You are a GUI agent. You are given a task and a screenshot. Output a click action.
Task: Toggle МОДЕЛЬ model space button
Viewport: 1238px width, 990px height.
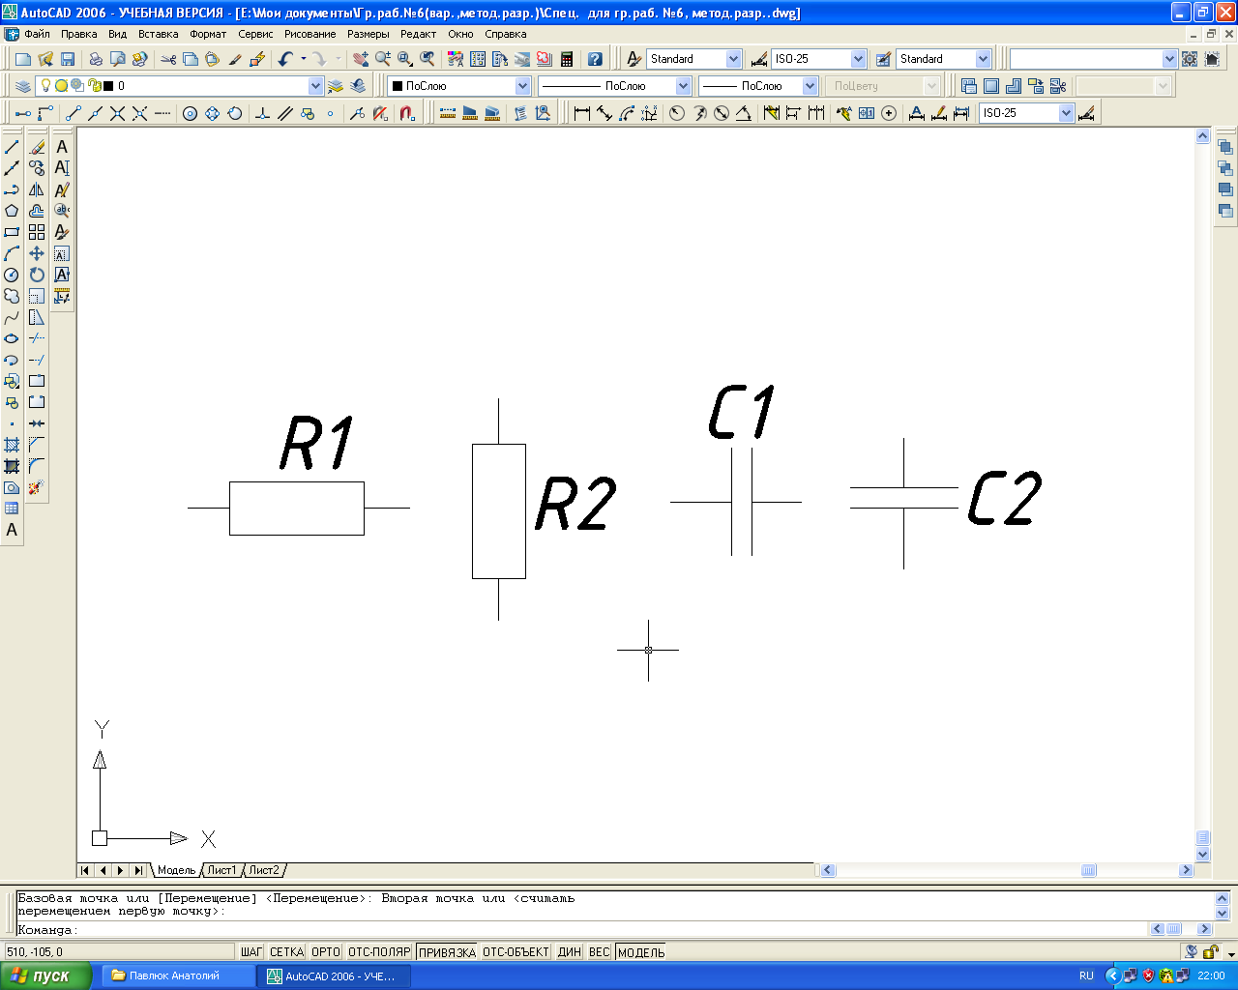pyautogui.click(x=641, y=952)
